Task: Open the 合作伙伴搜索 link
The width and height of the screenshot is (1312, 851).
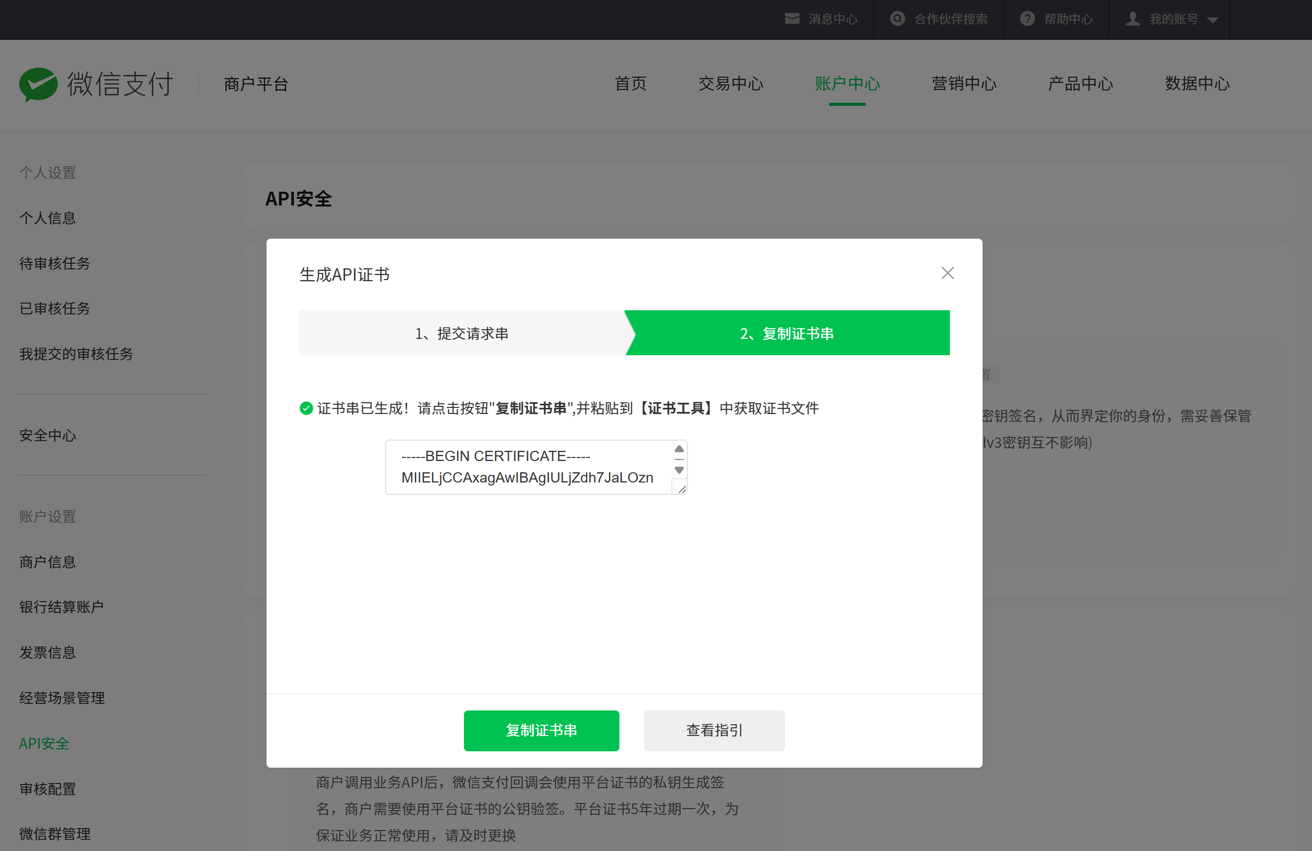Action: [x=951, y=19]
